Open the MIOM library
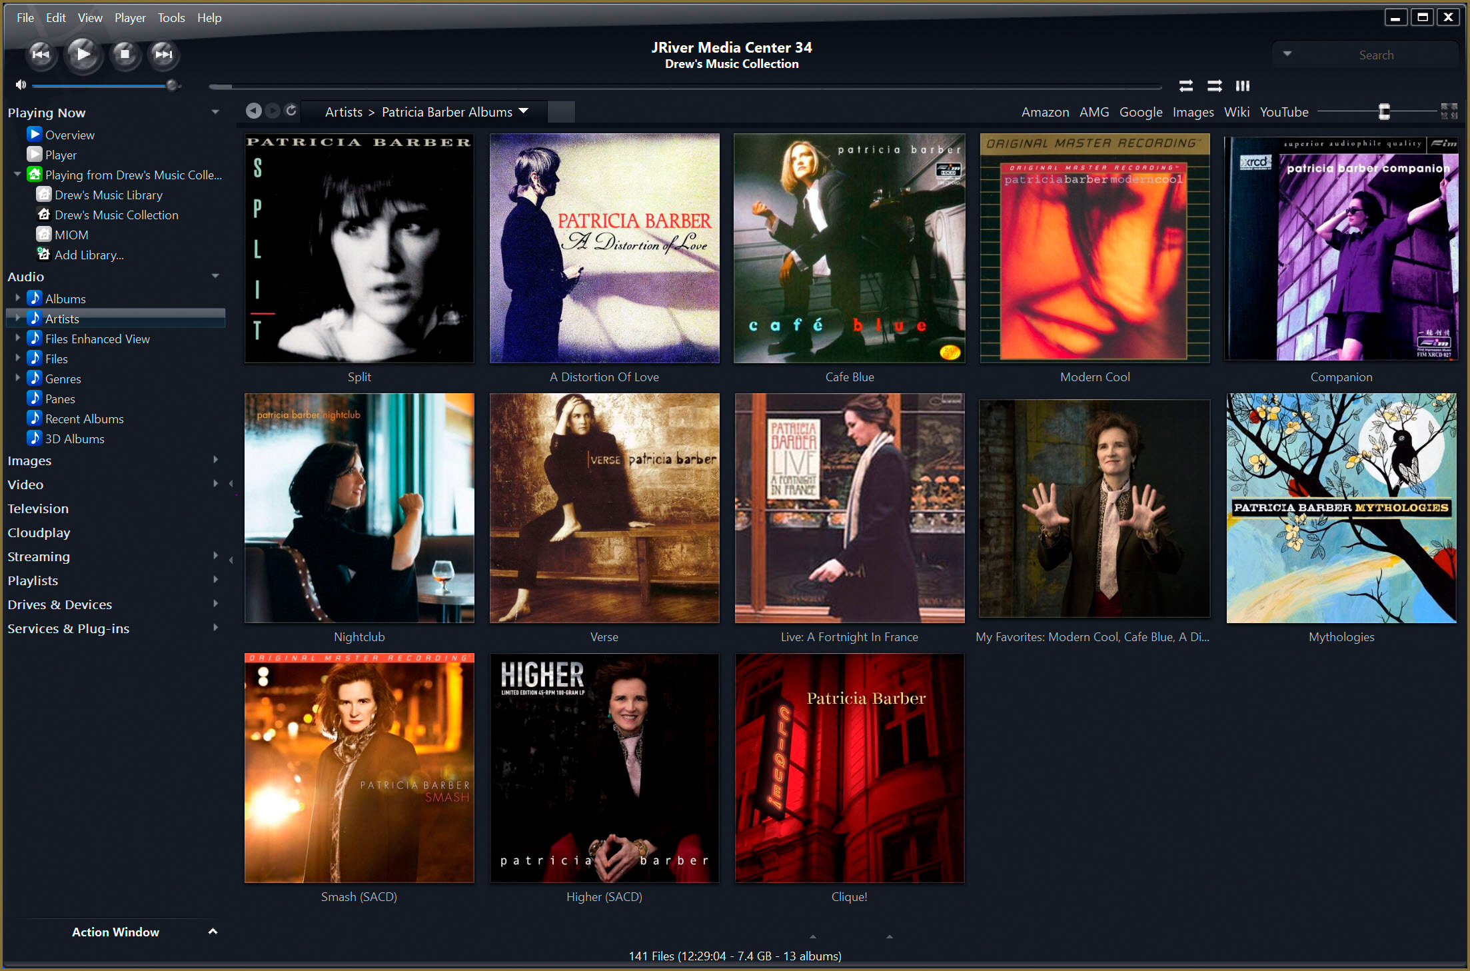This screenshot has width=1470, height=971. point(71,235)
